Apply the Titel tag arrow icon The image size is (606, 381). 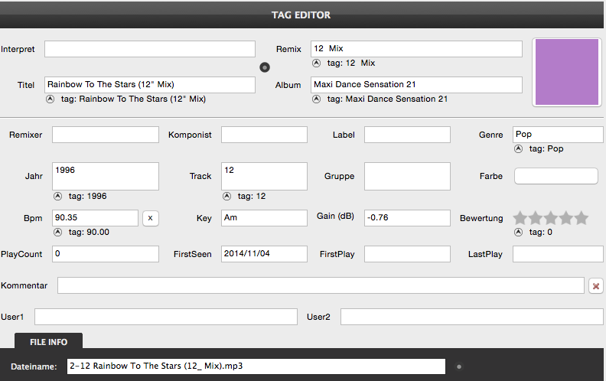click(x=50, y=99)
